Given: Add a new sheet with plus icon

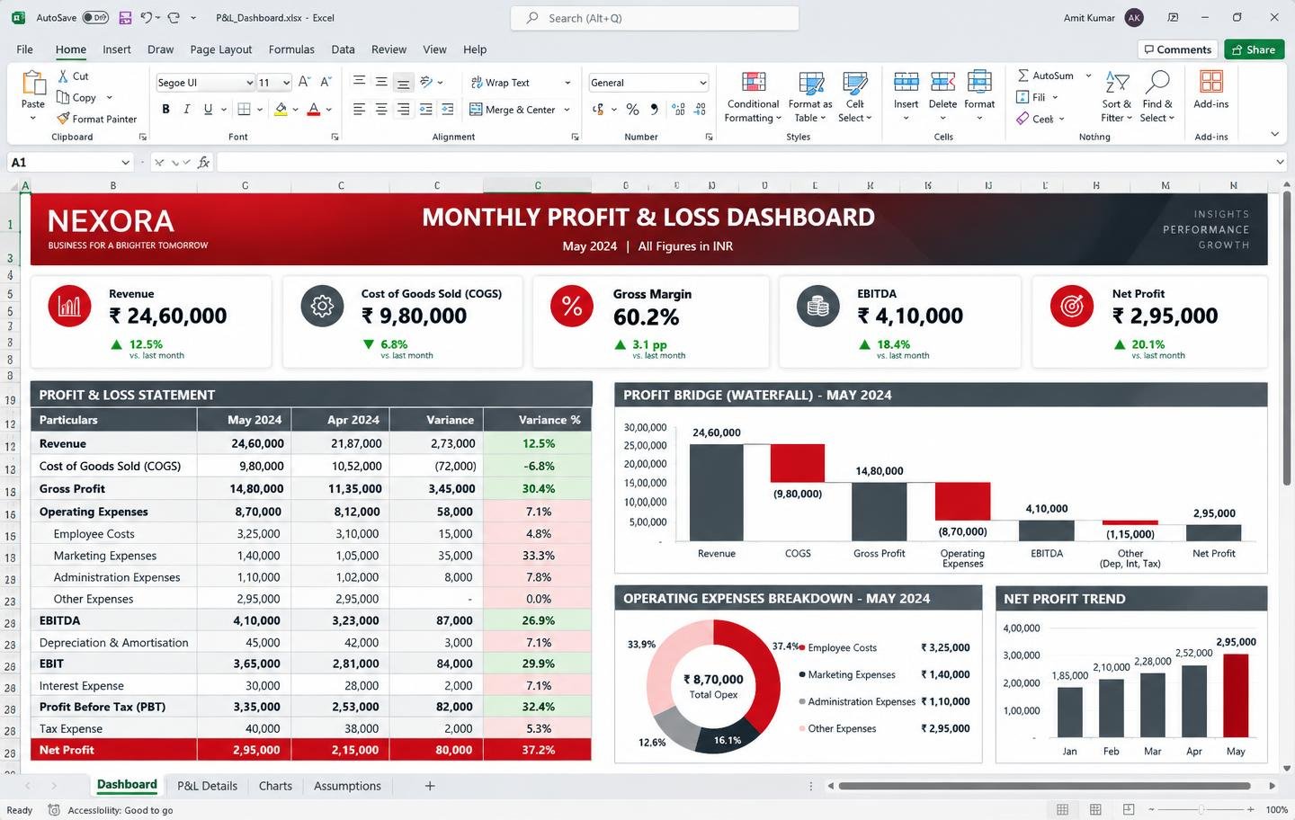Looking at the screenshot, I should coord(430,786).
